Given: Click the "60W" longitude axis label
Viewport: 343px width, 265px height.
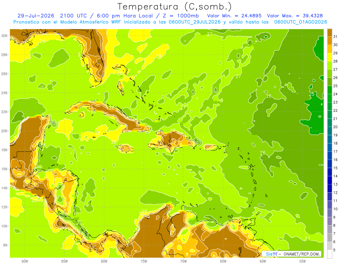Looking at the screenshot, I should pyautogui.click(x=263, y=261).
